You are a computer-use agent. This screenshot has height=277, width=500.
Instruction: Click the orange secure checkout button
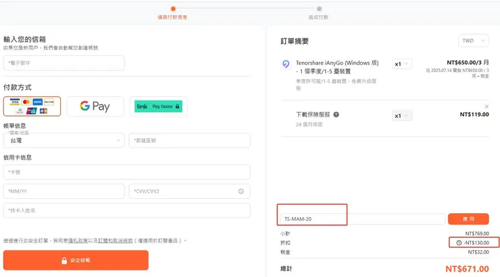coord(76,260)
